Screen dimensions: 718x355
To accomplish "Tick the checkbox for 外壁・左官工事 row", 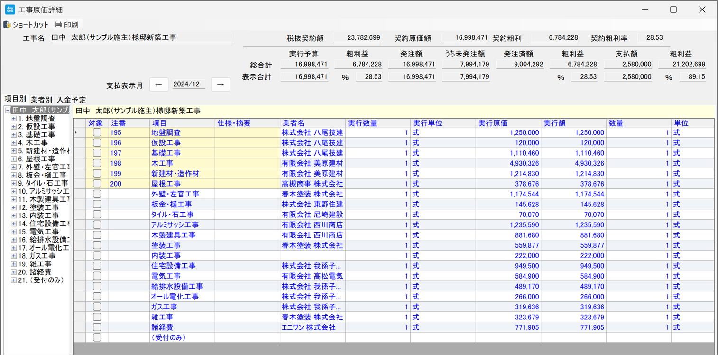I will tap(97, 194).
